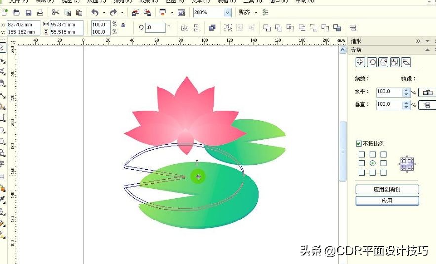Switch to Skew in the transform docker
Screen dimensions: 436x264
pos(406,62)
